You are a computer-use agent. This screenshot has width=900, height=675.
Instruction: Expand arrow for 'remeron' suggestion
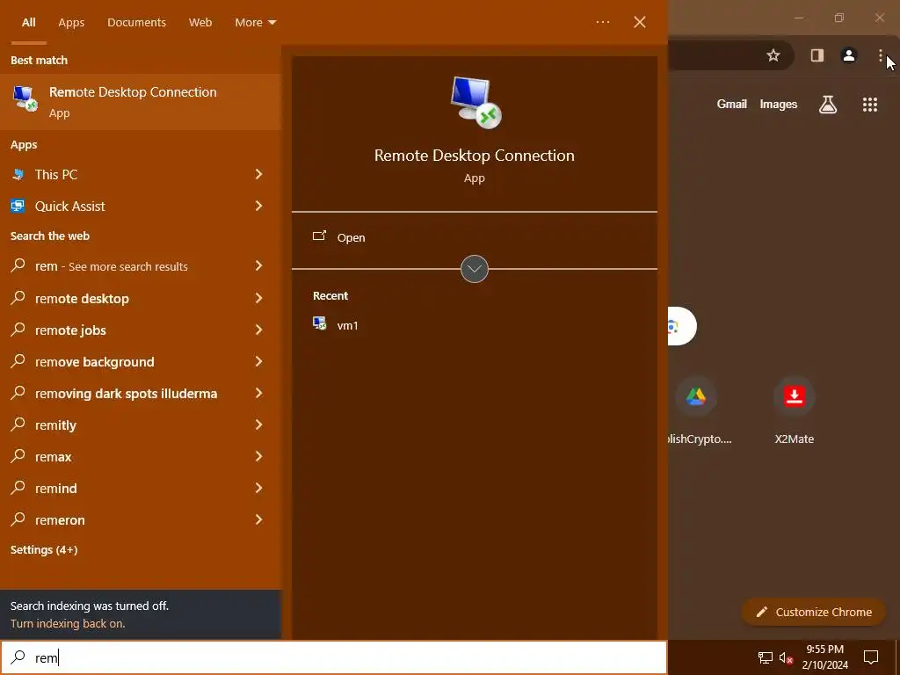[x=259, y=519]
